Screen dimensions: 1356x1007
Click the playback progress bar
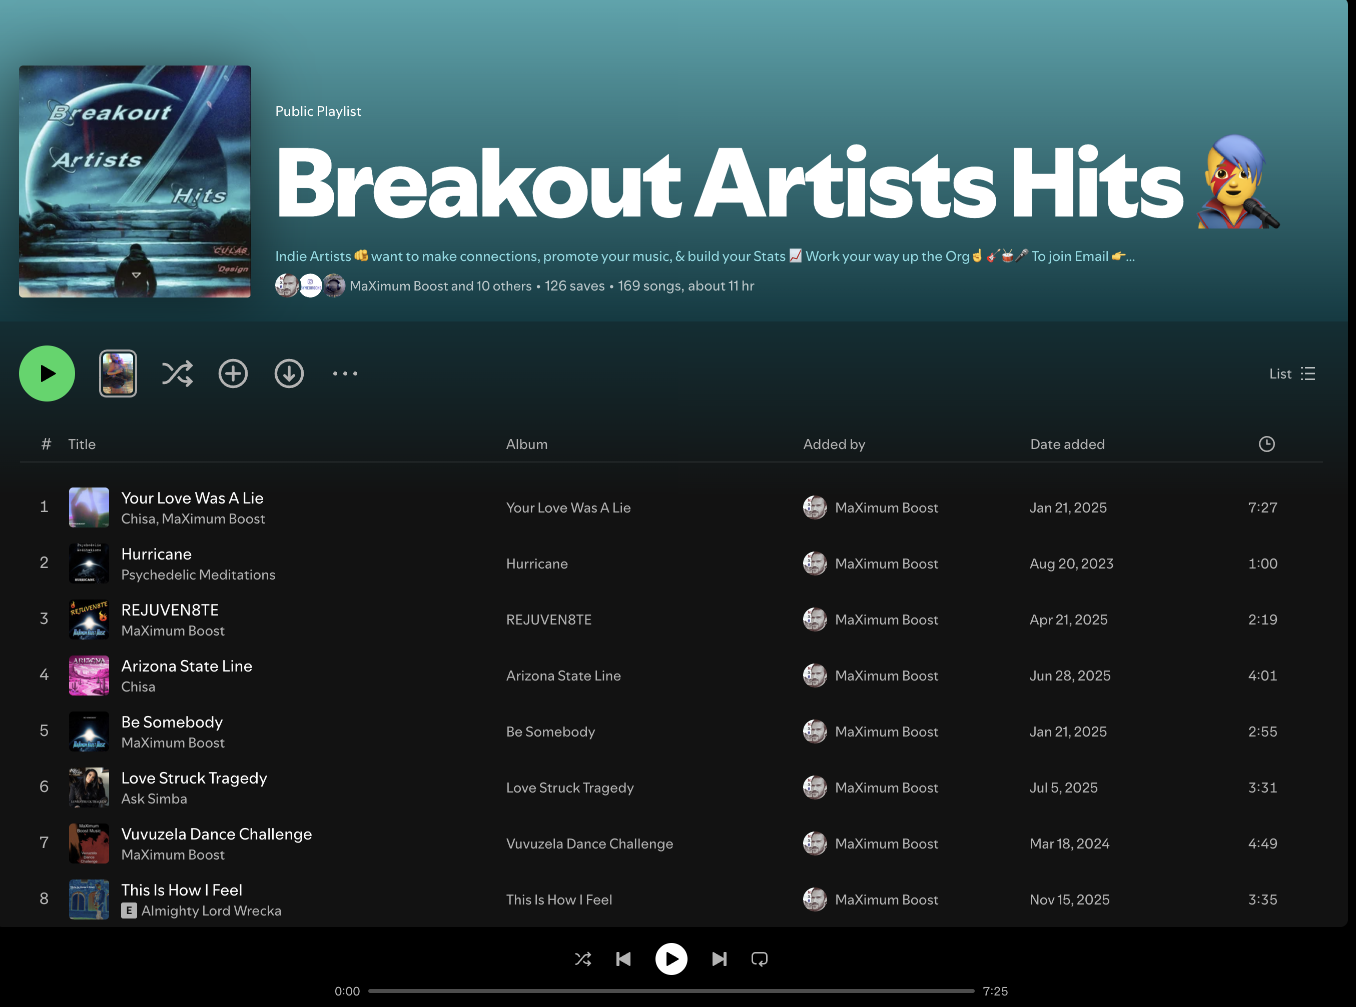pyautogui.click(x=671, y=991)
